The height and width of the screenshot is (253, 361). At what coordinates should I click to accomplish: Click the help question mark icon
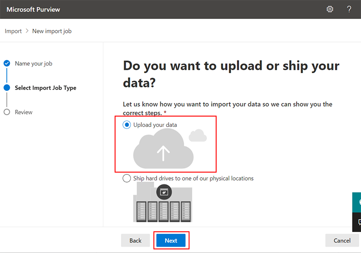(349, 9)
